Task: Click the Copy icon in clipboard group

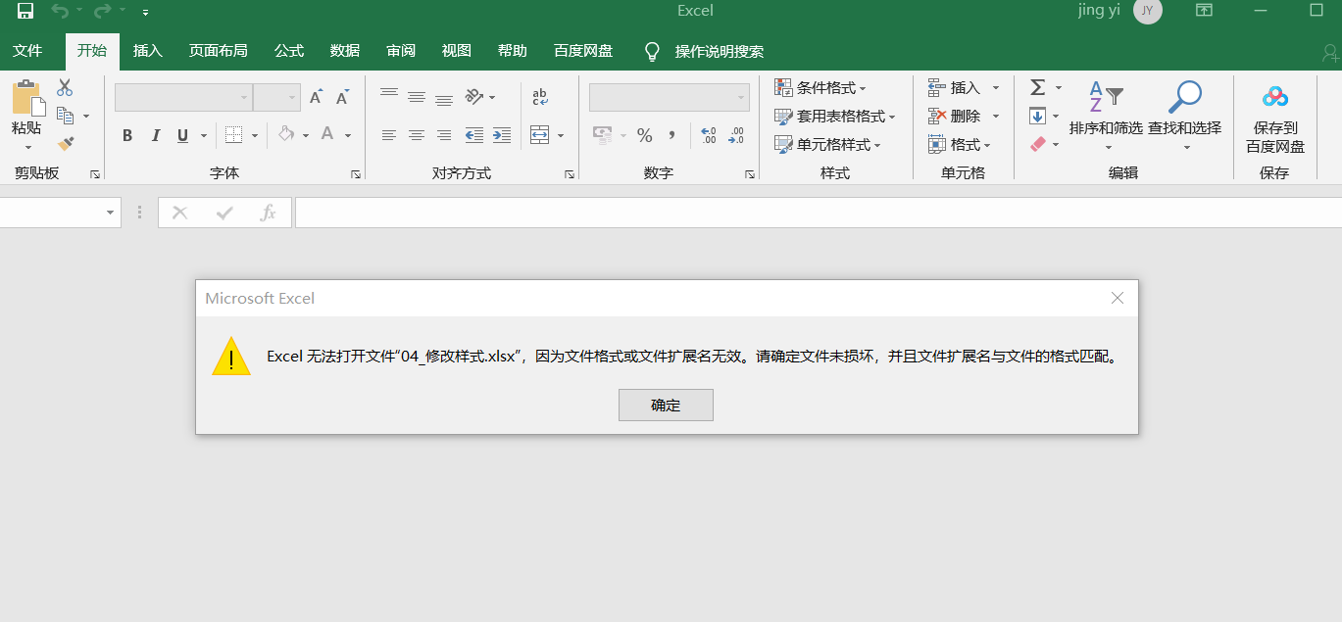Action: pos(66,116)
